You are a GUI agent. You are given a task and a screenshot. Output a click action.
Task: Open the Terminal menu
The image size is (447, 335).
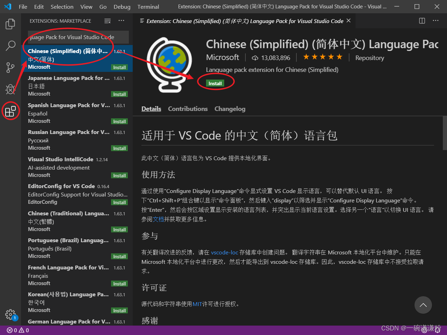tap(148, 7)
